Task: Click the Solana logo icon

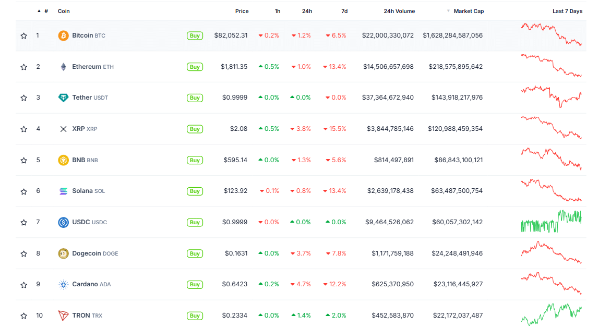Action: click(x=63, y=191)
